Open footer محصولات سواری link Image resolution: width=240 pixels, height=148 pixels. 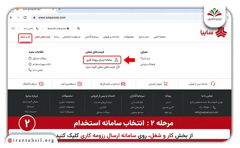[67, 102]
